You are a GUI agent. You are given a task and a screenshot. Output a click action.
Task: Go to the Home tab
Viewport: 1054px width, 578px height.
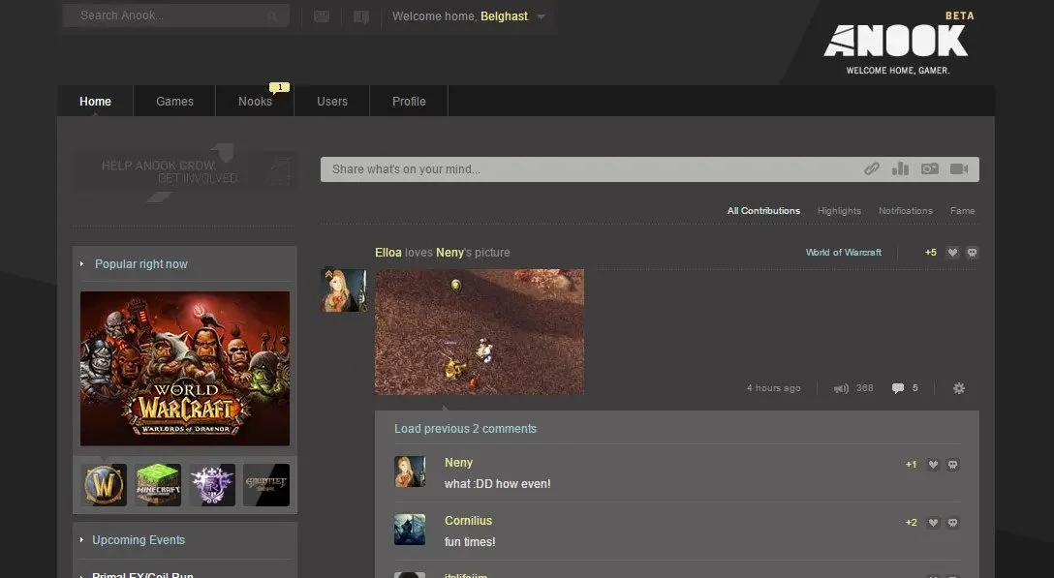click(96, 101)
